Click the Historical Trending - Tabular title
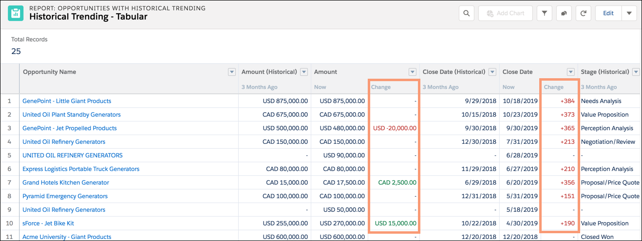Screen dimensions: 642x241 [x=88, y=17]
